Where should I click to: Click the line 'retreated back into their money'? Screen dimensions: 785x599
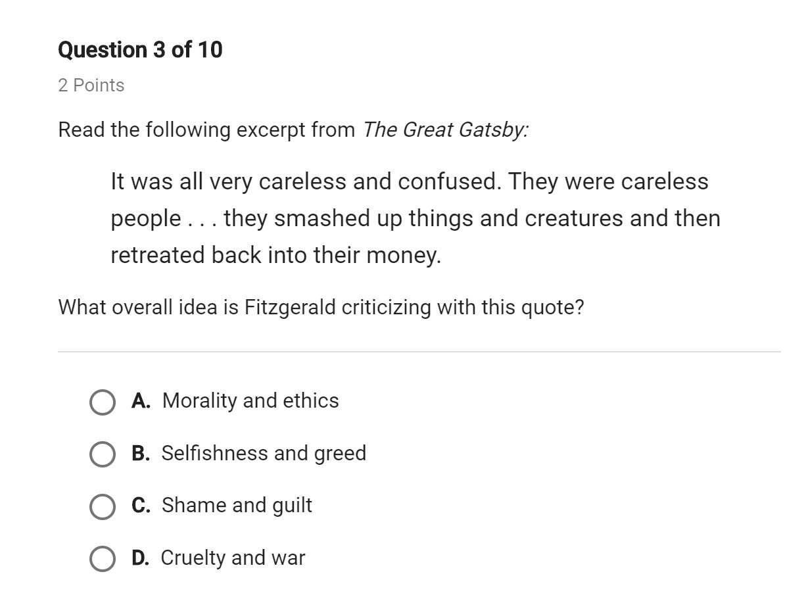(276, 255)
